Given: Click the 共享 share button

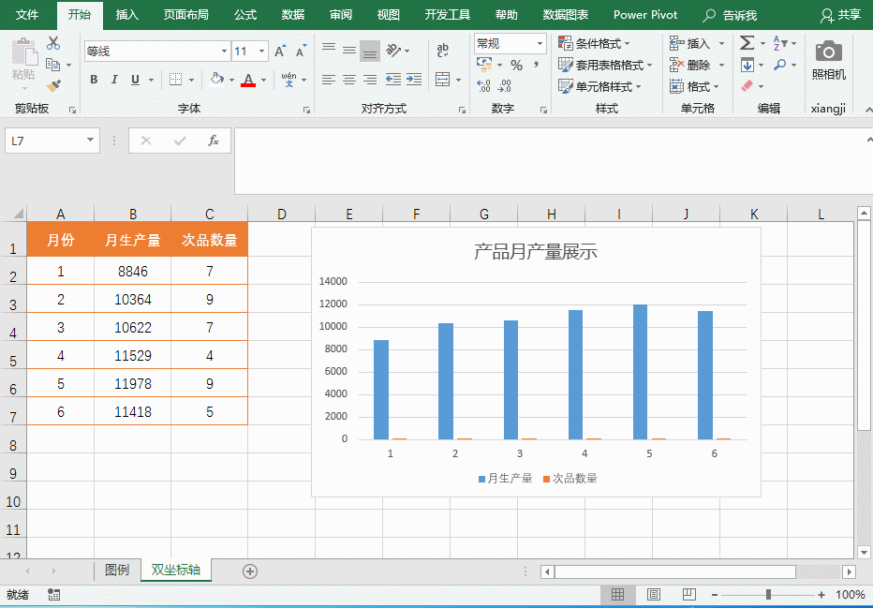Looking at the screenshot, I should pyautogui.click(x=840, y=15).
